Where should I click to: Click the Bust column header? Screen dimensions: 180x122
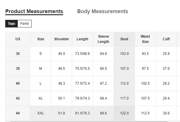(x=124, y=39)
